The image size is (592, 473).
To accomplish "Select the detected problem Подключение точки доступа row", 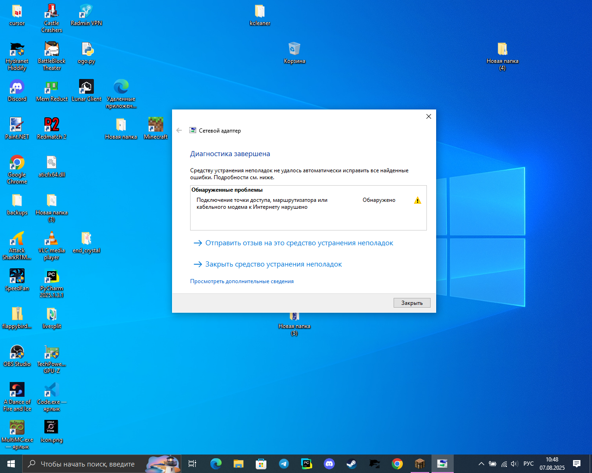I will click(308, 204).
